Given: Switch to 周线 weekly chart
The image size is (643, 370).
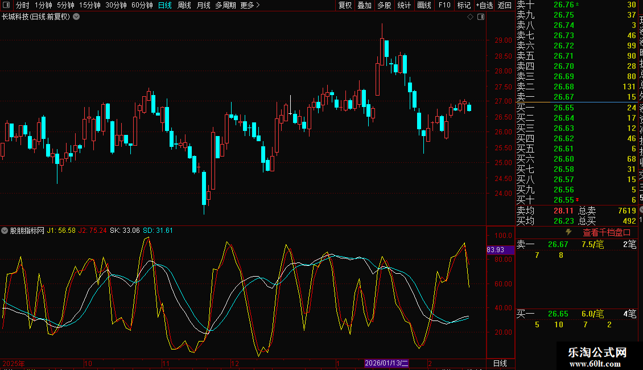Looking at the screenshot, I should [184, 5].
